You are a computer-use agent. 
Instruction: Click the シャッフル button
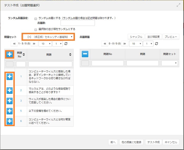136,37
